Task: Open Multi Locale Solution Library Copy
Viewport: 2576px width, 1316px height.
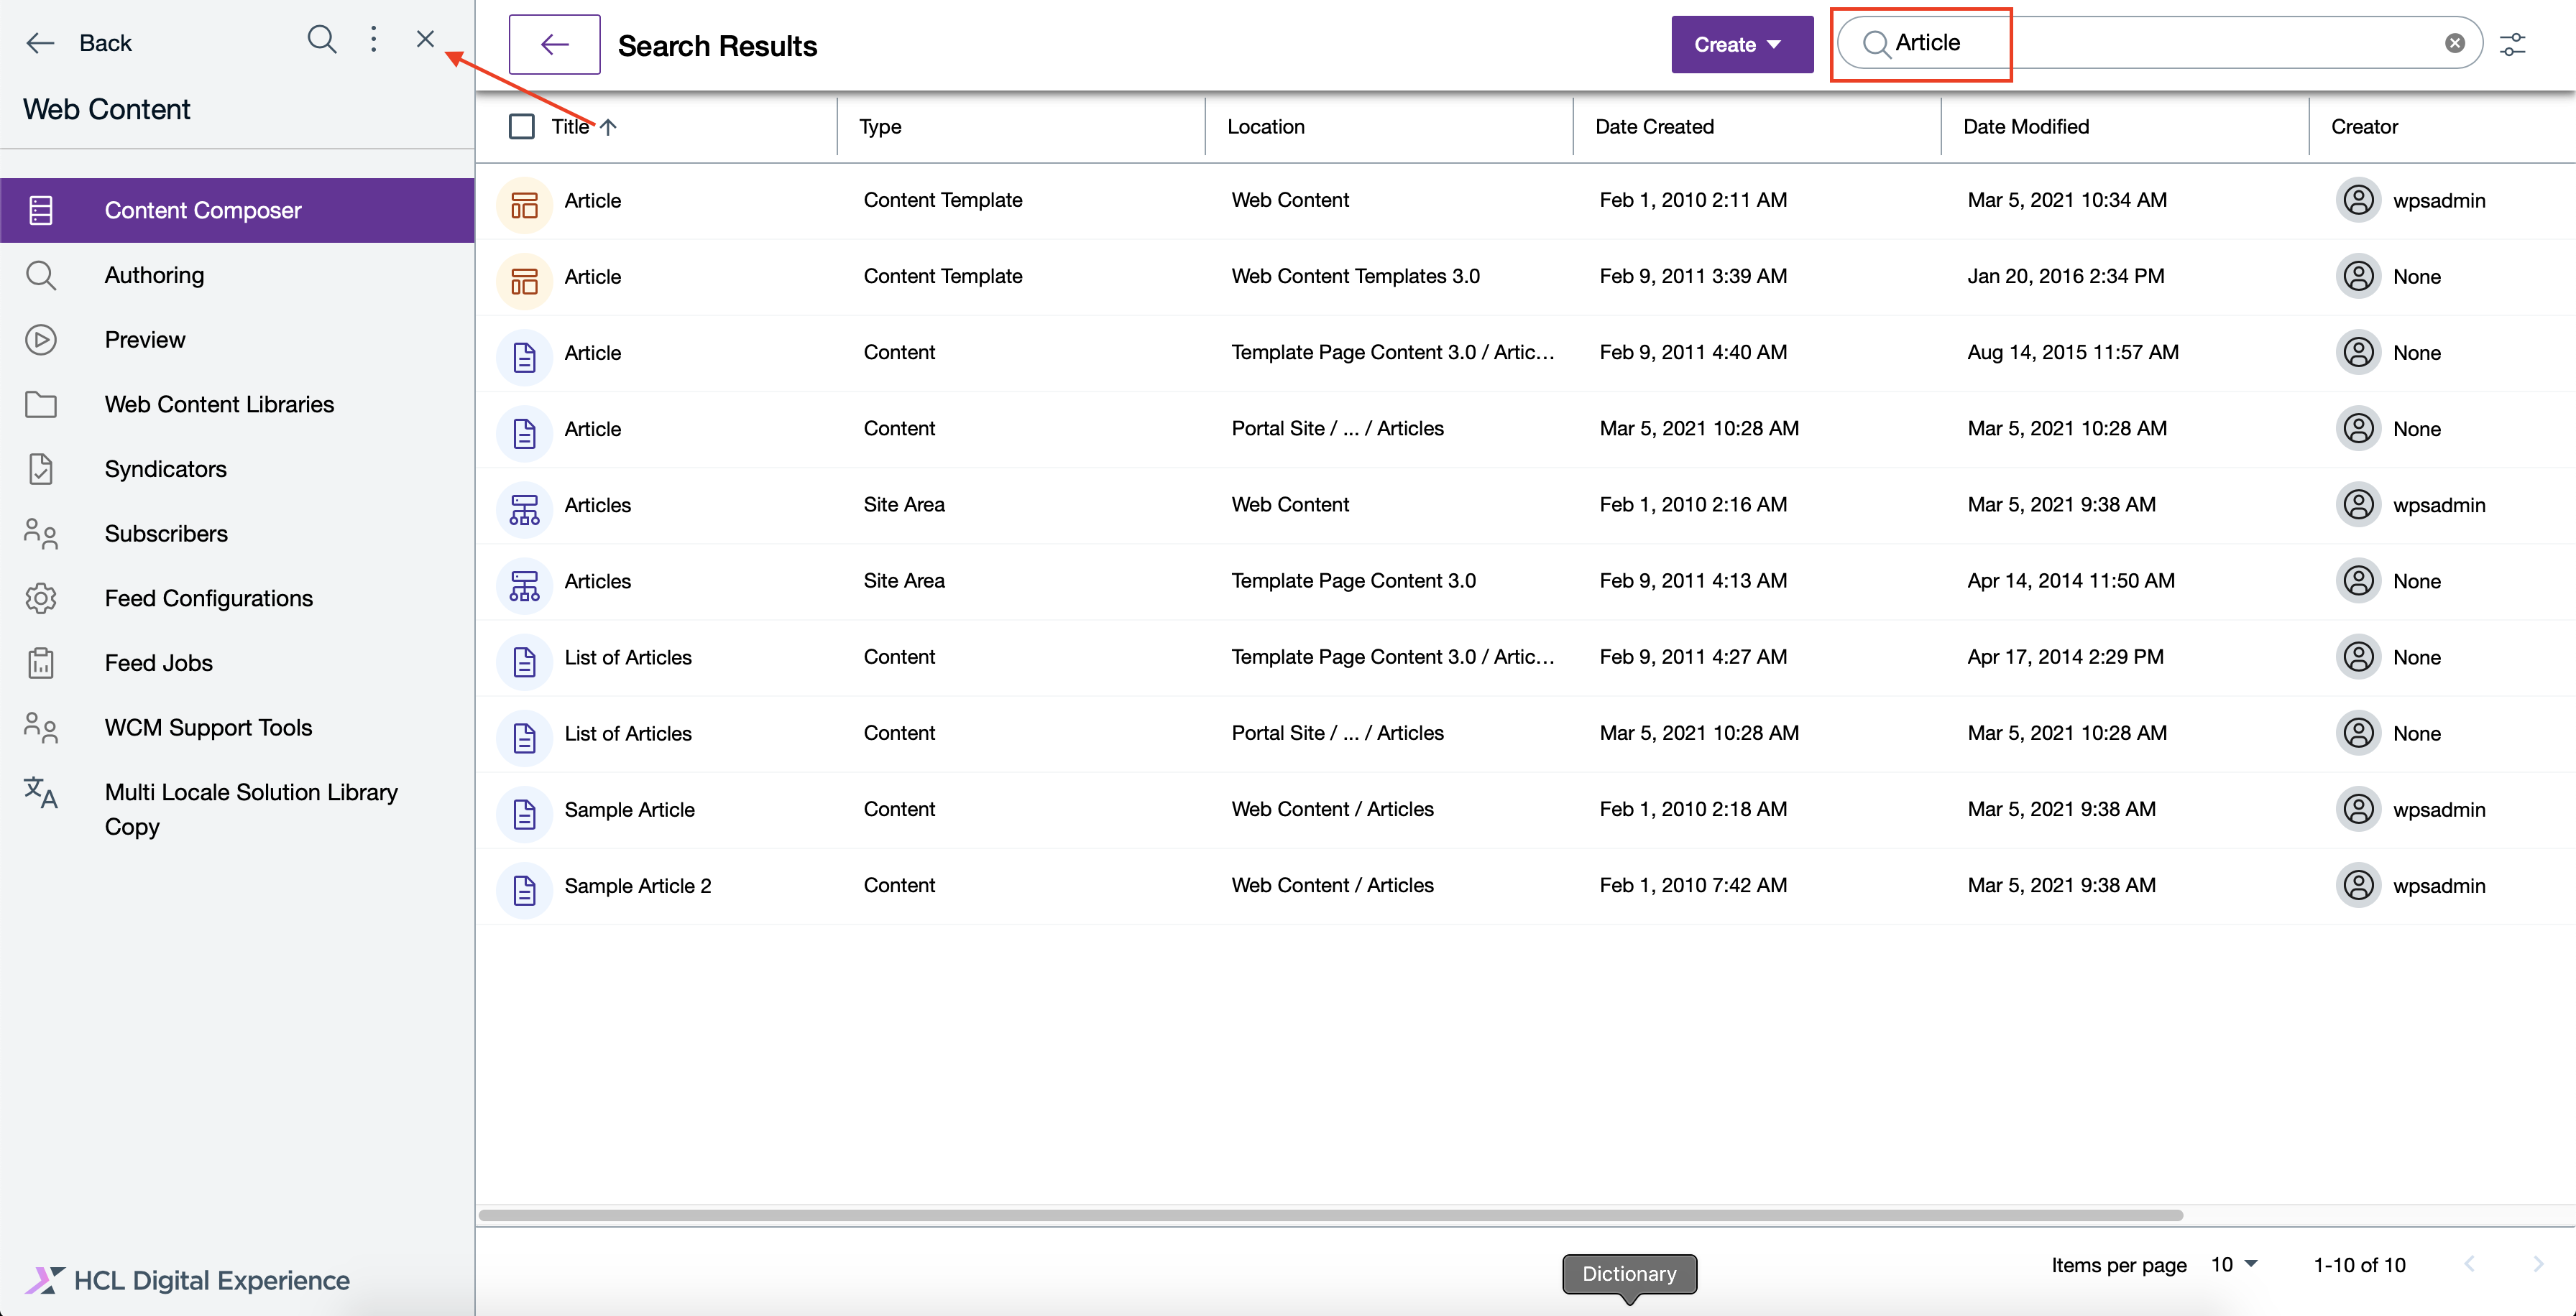Action: tap(251, 810)
